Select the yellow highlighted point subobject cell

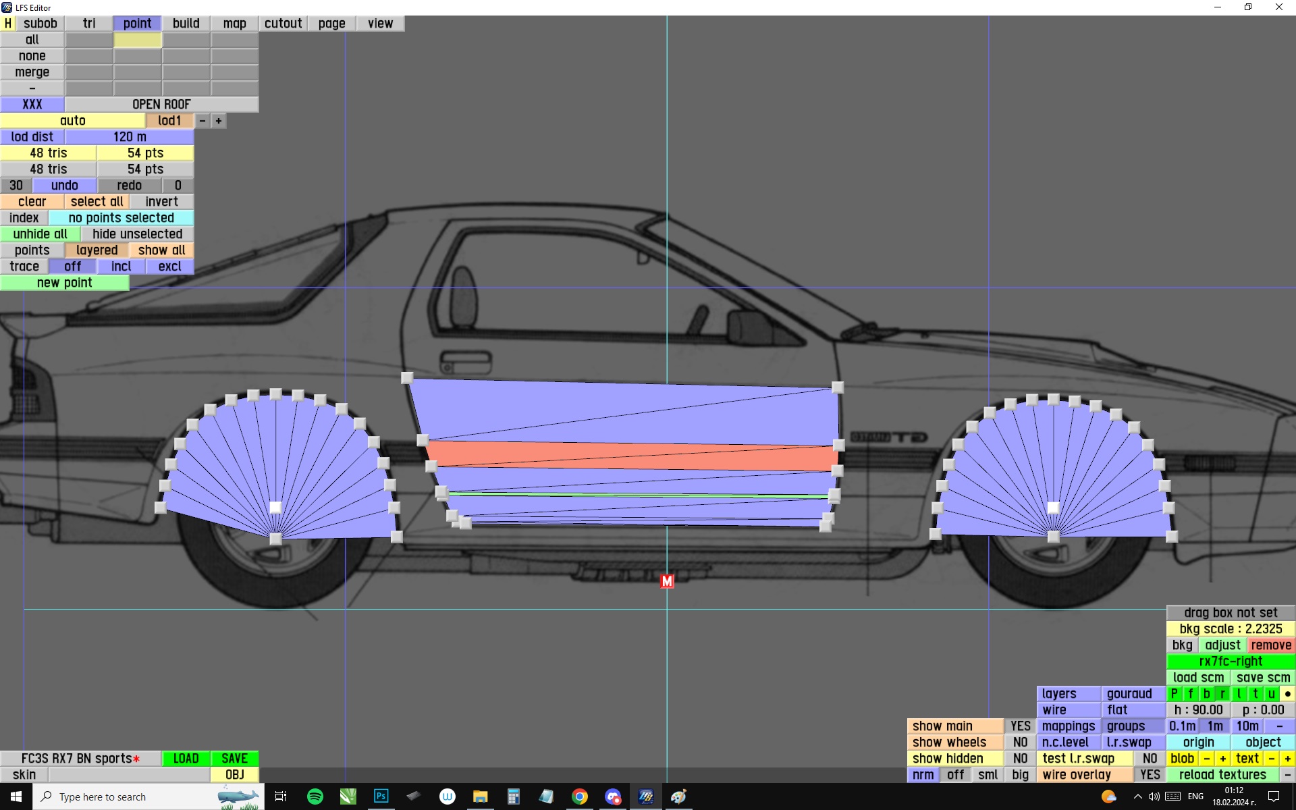point(138,40)
